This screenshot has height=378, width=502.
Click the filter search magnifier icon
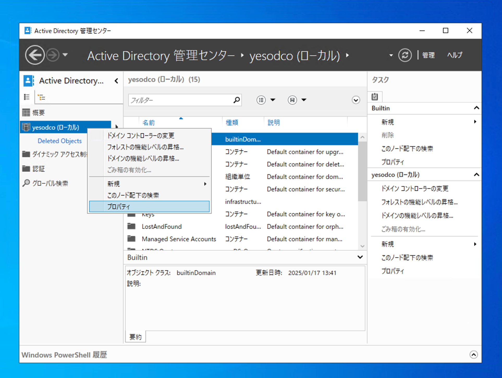tap(236, 100)
